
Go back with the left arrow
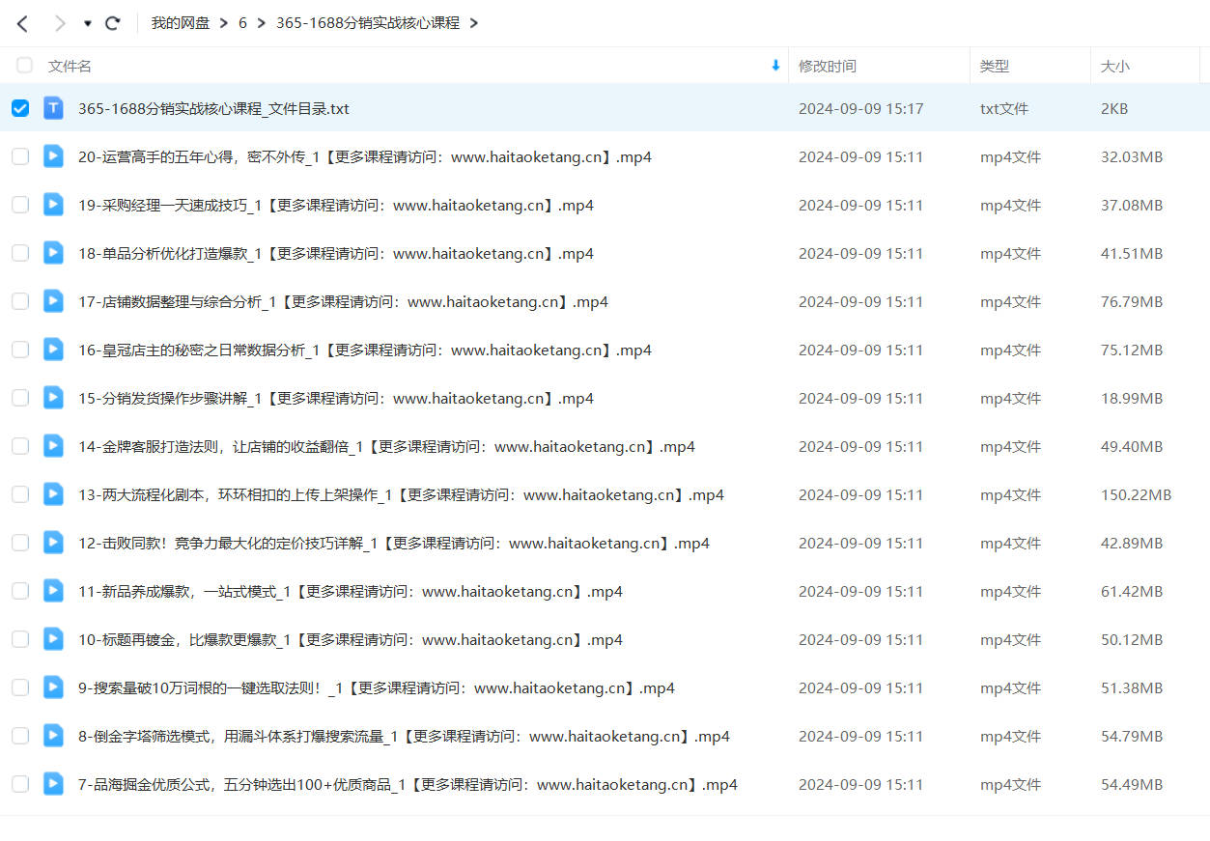pyautogui.click(x=23, y=23)
